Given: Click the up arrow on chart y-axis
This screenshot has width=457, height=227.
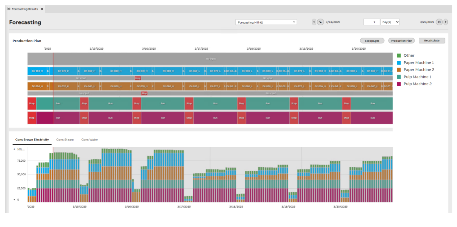Looking at the screenshot, I should tap(14, 149).
